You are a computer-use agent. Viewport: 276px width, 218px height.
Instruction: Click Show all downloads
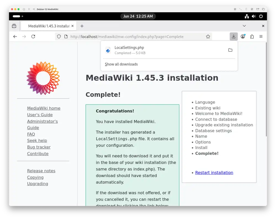pyautogui.click(x=121, y=64)
